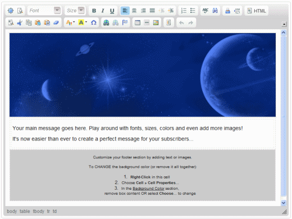Click the vertical scrollbar thumb
292x219 pixels.
(x=284, y=116)
